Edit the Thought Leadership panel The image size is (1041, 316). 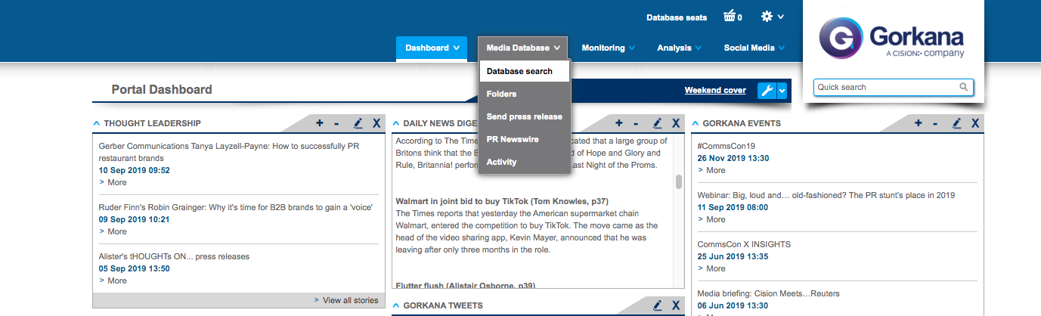pos(358,123)
